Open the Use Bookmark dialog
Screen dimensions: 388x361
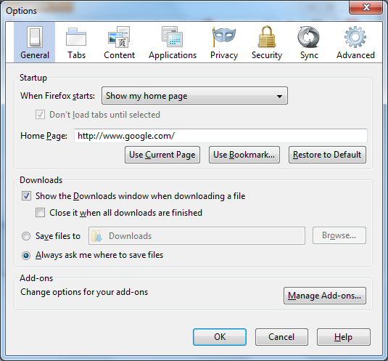point(244,155)
